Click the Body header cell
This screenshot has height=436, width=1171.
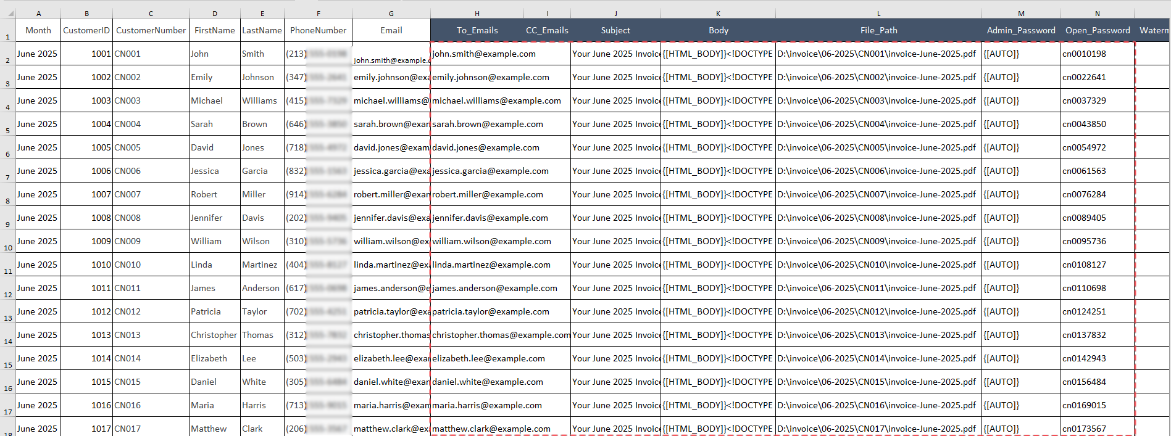point(719,30)
